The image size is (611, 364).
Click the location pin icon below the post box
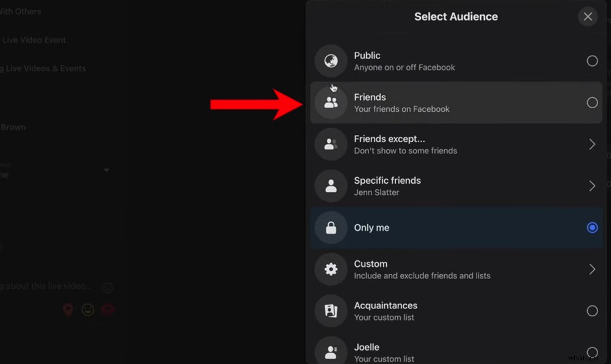pos(68,310)
